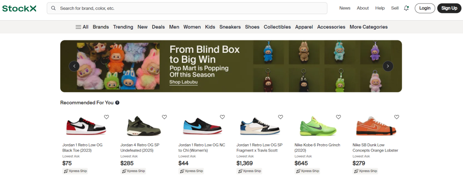
Task: Open the Help link
Action: click(x=380, y=8)
